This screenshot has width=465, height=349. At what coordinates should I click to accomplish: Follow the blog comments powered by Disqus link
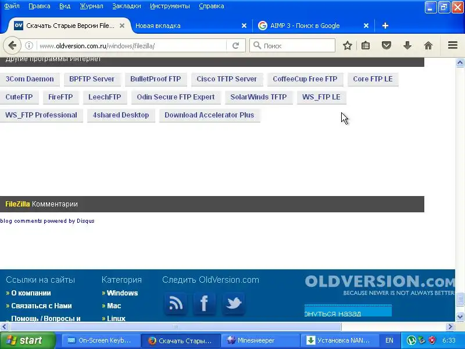47,221
